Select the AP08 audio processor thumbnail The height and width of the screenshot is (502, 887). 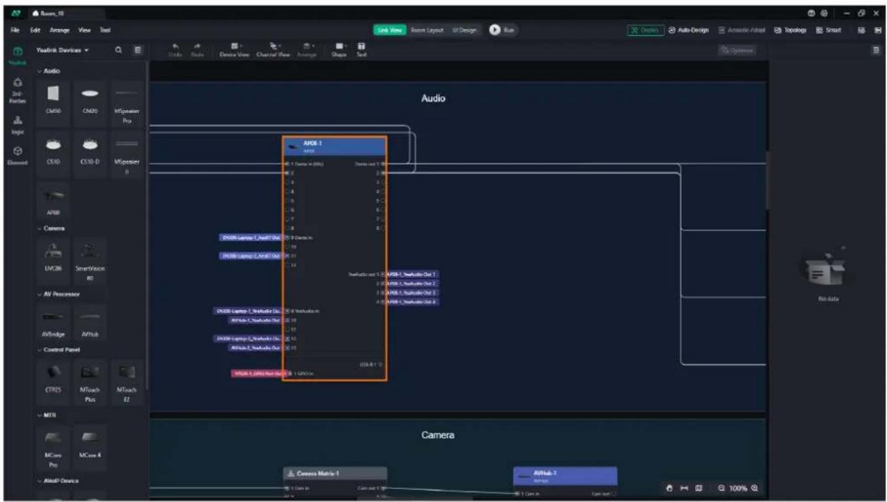tap(54, 201)
